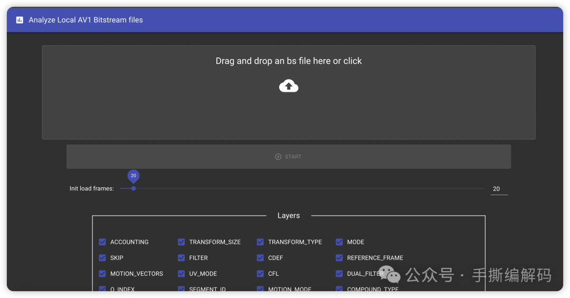The image size is (570, 298).
Task: Click the START button
Action: [x=289, y=157]
